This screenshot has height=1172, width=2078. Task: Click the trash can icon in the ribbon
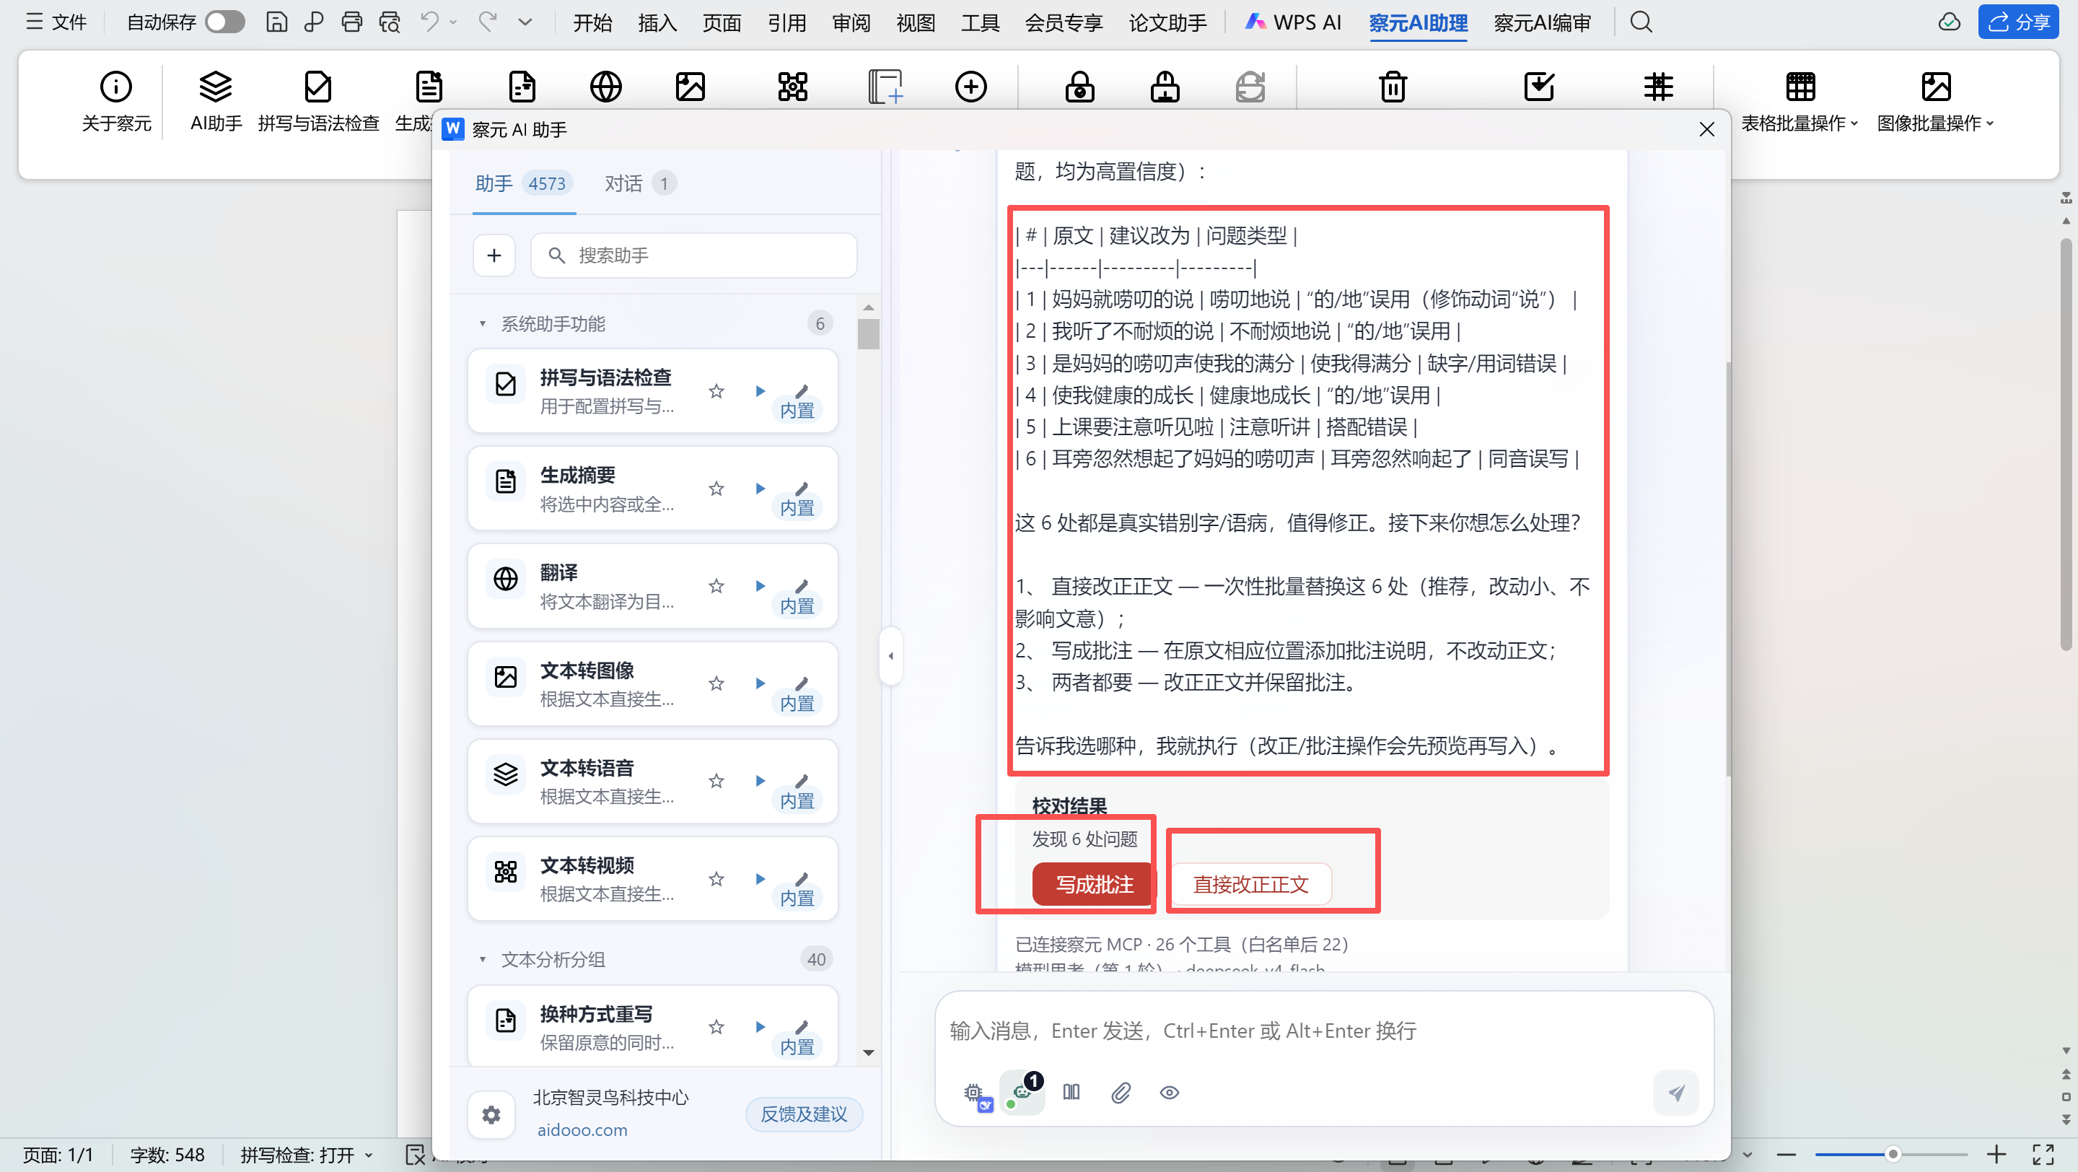click(x=1393, y=87)
